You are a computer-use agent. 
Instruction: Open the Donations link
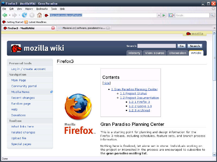18,115
